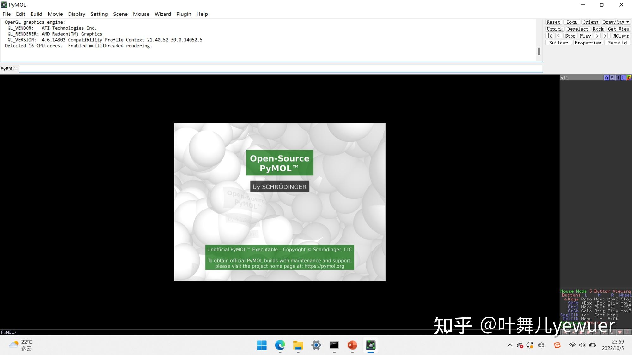Open the Properties panel
This screenshot has height=355, width=632.
click(588, 43)
